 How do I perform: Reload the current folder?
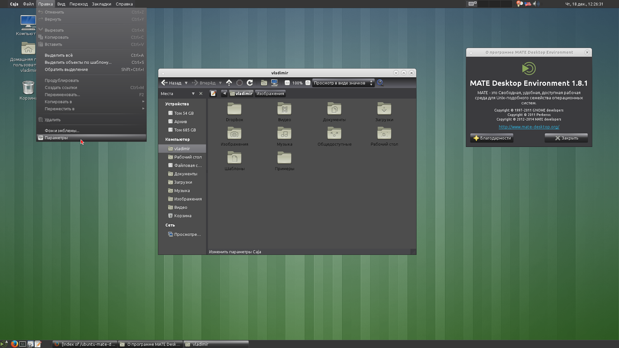pyautogui.click(x=250, y=83)
